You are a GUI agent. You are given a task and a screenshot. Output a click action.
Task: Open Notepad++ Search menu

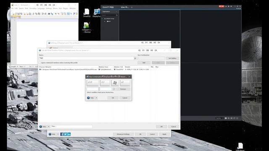(x=21, y=8)
